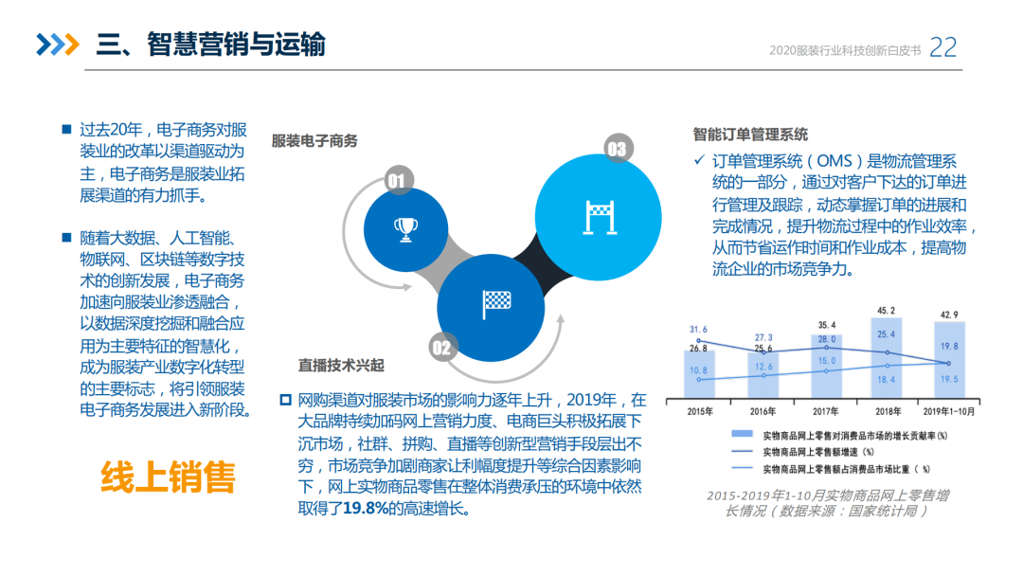Select the gray 01 number badge
Viewport: 1023px width, 576px height.
pyautogui.click(x=397, y=181)
